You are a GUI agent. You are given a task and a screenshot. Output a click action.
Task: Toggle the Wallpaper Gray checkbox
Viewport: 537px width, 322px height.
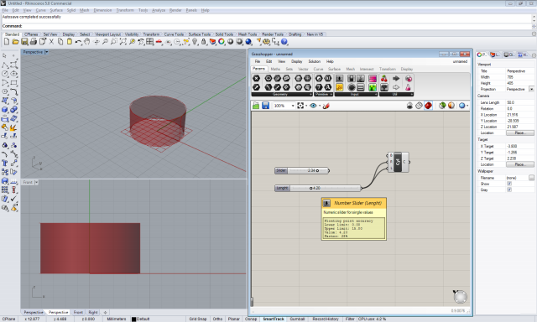(509, 190)
